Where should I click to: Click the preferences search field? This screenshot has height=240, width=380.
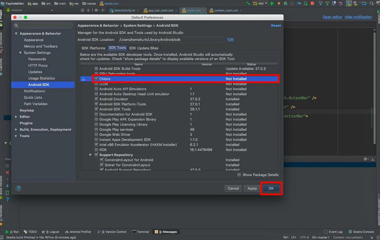tap(43, 25)
